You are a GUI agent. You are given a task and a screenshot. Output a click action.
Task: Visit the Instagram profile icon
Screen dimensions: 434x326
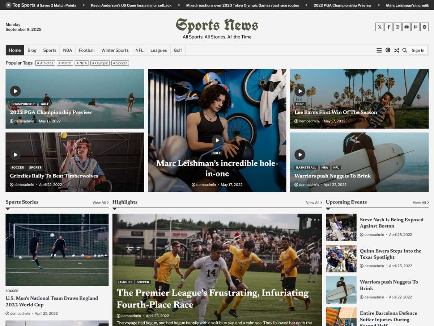tap(397, 27)
